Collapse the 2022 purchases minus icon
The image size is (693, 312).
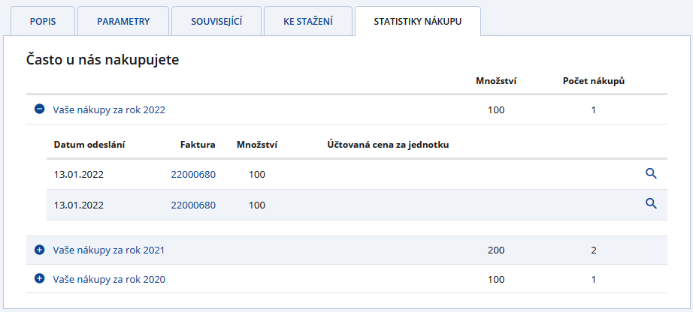[40, 109]
